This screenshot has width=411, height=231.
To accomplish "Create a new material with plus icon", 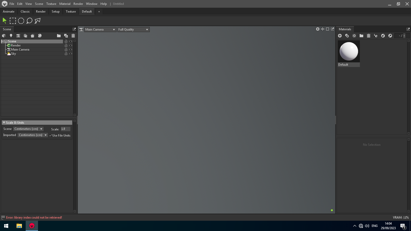I will pyautogui.click(x=340, y=36).
